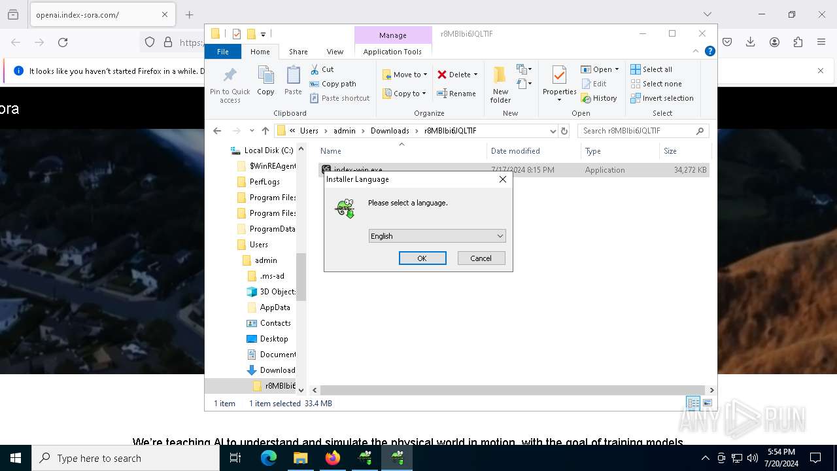Close the Installer Language dialog
This screenshot has width=837, height=471.
(502, 179)
